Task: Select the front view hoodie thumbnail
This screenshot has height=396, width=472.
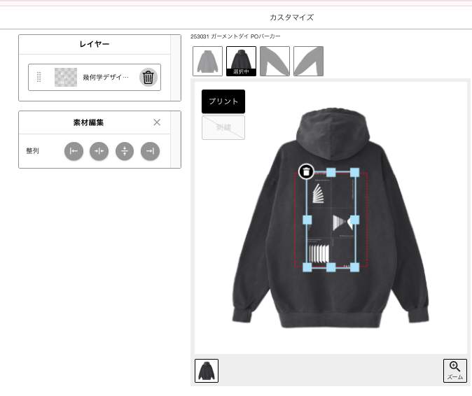Action: [208, 61]
